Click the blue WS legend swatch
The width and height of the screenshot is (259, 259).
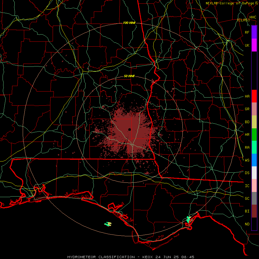click(x=254, y=160)
